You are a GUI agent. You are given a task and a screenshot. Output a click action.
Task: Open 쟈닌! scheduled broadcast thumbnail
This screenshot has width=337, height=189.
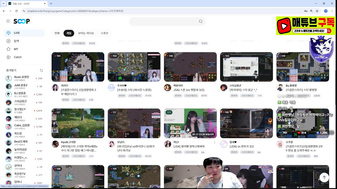tap(190, 123)
